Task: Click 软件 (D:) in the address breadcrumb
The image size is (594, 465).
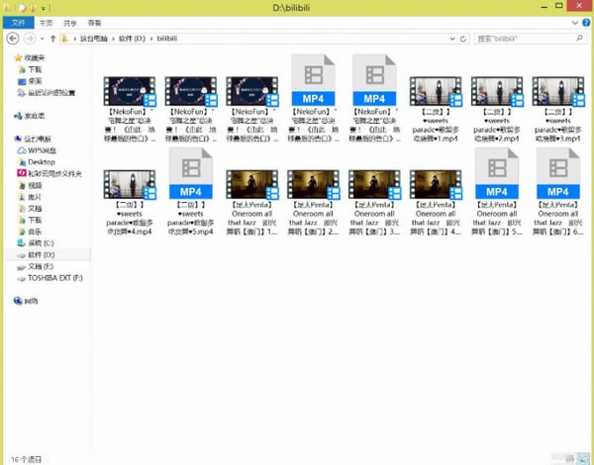Action: [133, 39]
